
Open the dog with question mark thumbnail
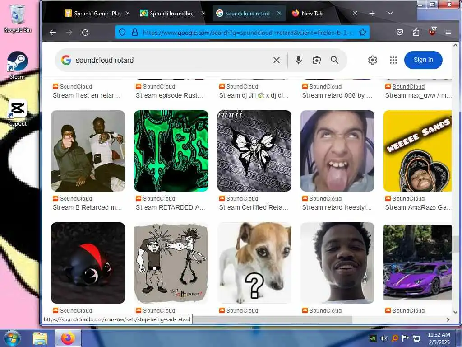tap(254, 263)
